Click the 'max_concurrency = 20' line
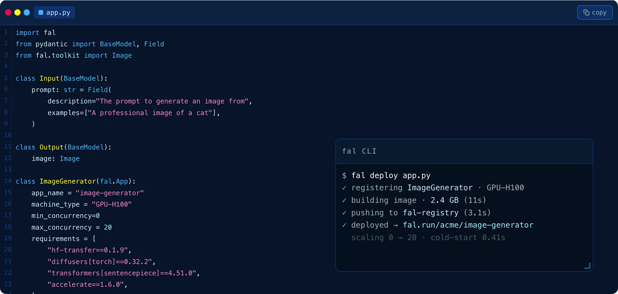 tap(72, 227)
